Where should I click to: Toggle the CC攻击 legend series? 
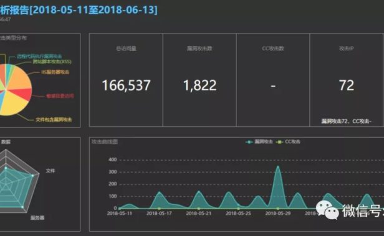coord(288,142)
